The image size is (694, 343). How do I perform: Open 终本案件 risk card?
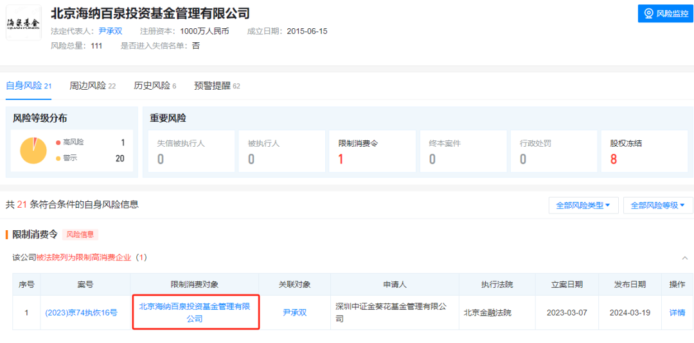pyautogui.click(x=463, y=151)
